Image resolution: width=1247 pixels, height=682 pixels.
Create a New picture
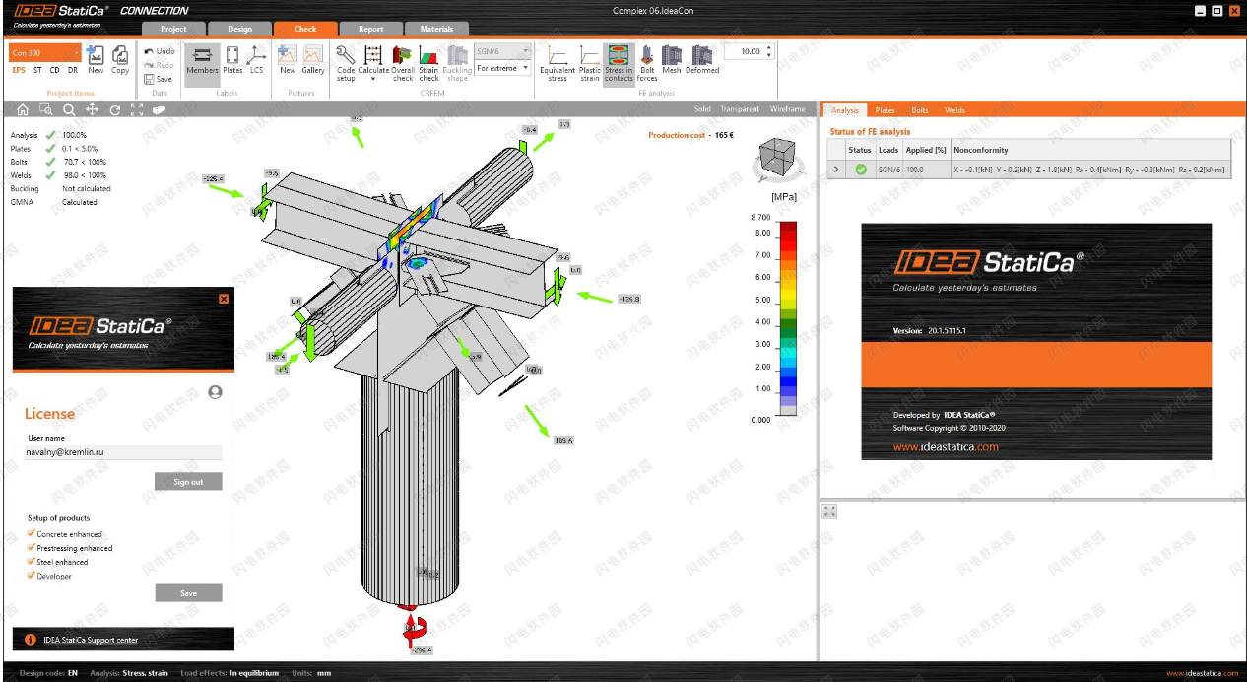(288, 60)
